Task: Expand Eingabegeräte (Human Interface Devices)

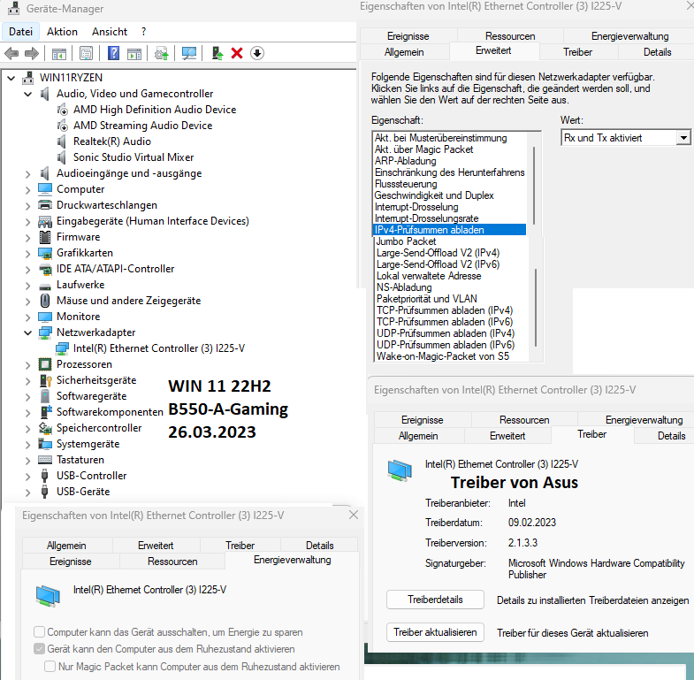Action: tap(28, 222)
